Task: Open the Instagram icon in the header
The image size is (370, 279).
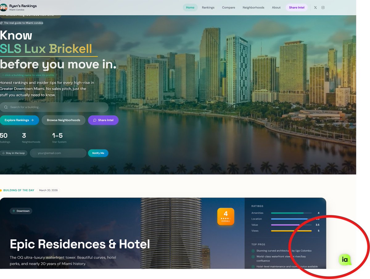Action: [x=323, y=7]
